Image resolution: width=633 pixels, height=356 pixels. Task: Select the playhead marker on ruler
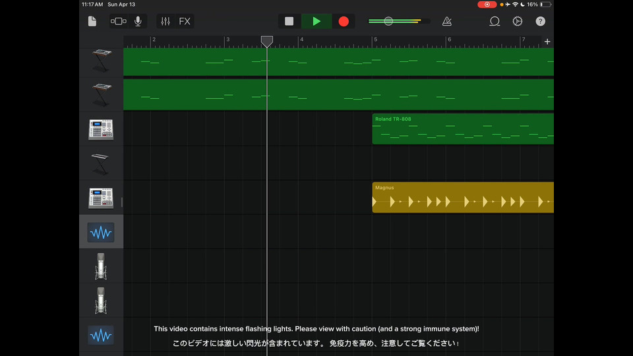click(267, 41)
